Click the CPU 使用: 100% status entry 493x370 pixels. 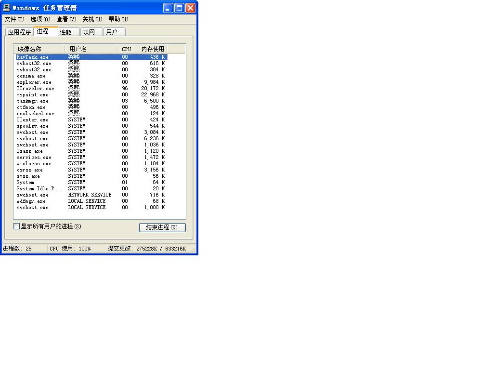70,249
